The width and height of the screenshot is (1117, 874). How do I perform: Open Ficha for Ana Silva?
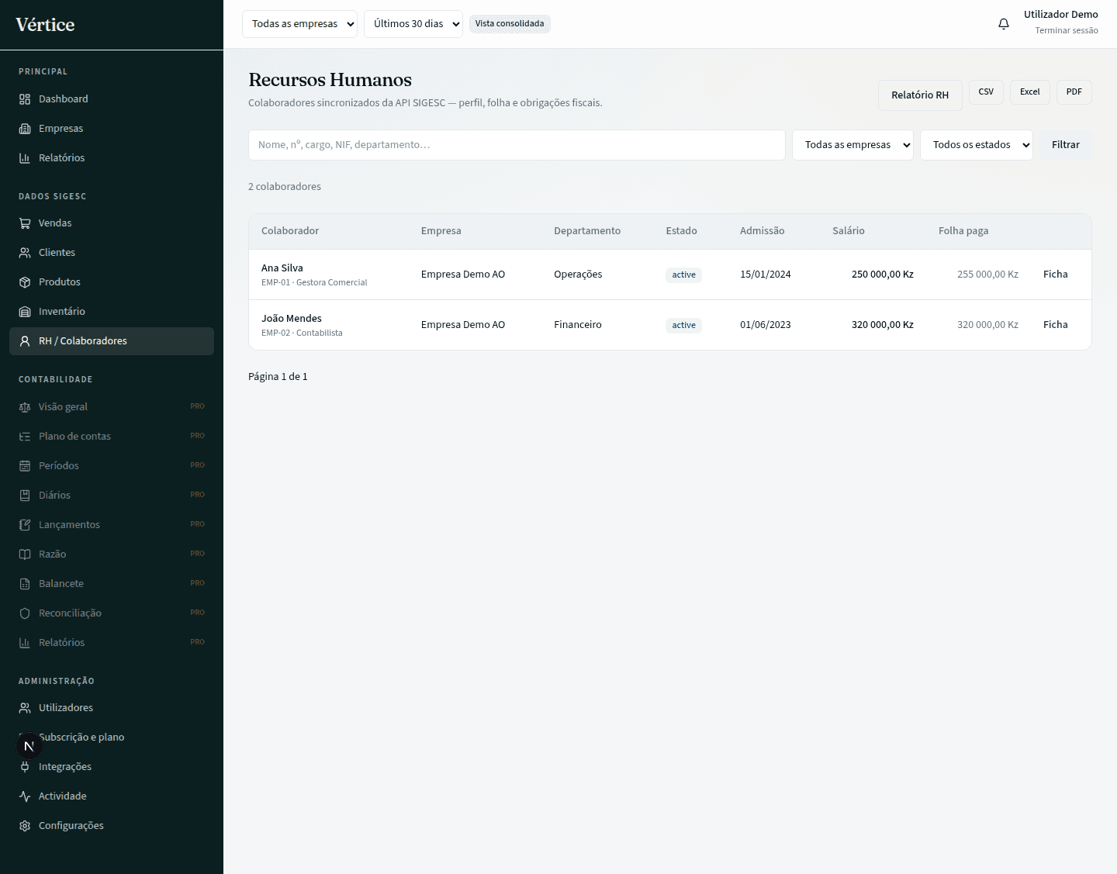1056,275
